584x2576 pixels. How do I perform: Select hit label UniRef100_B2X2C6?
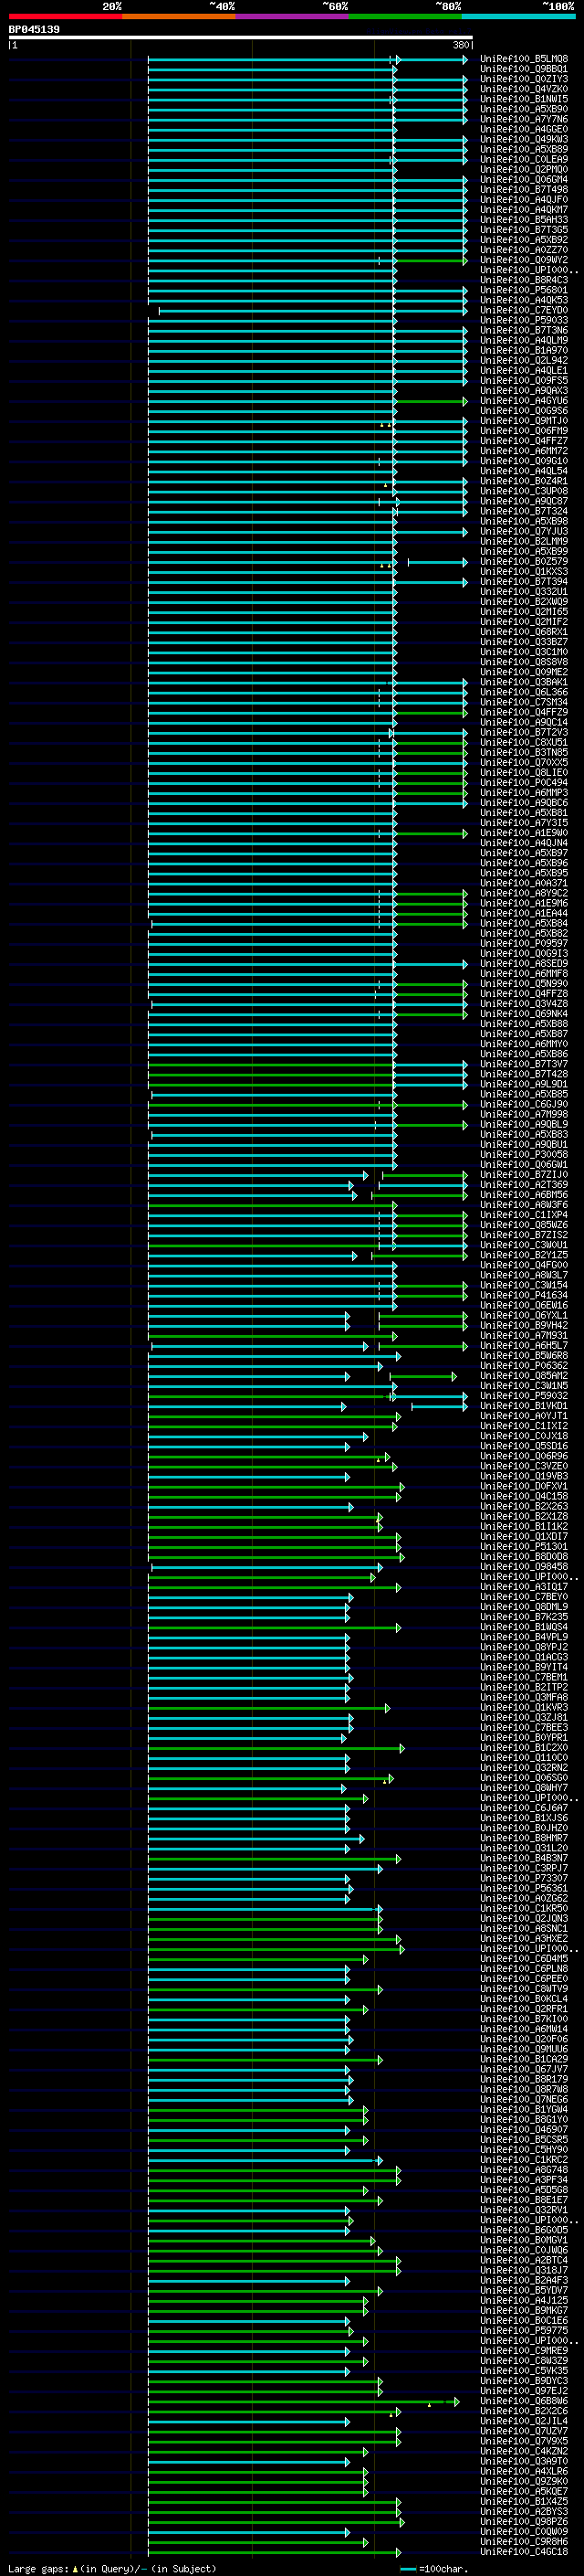click(x=524, y=2411)
